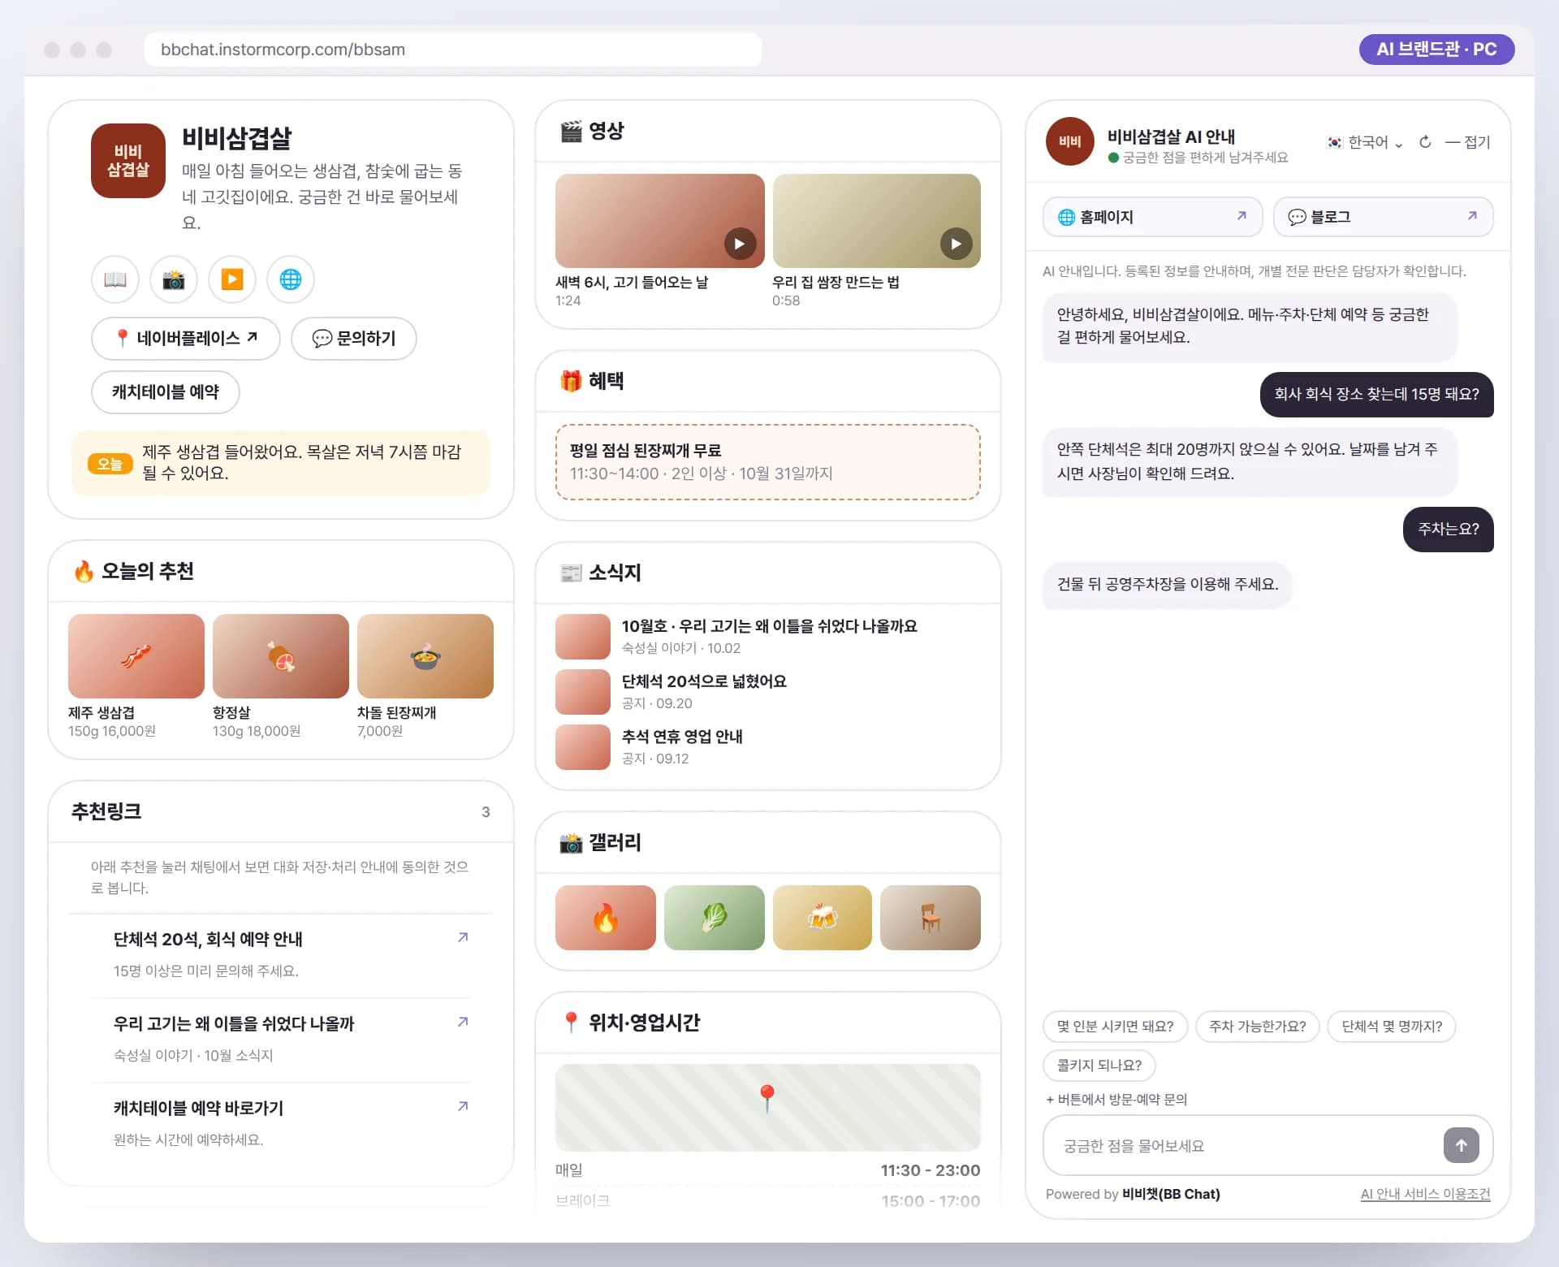Click the map pin on the location map

coord(767,1098)
